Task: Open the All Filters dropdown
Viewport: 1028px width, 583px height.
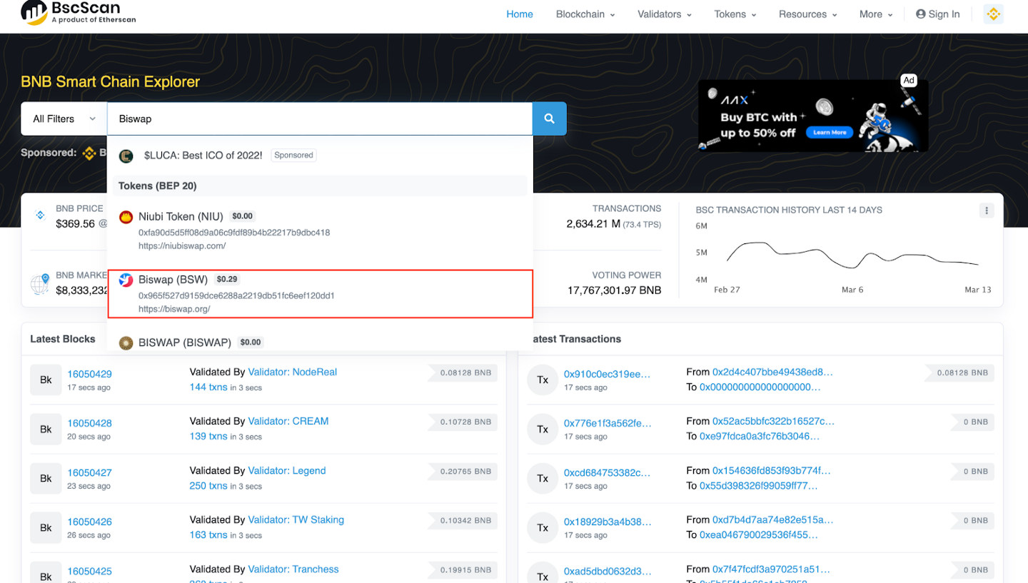Action: click(x=64, y=118)
